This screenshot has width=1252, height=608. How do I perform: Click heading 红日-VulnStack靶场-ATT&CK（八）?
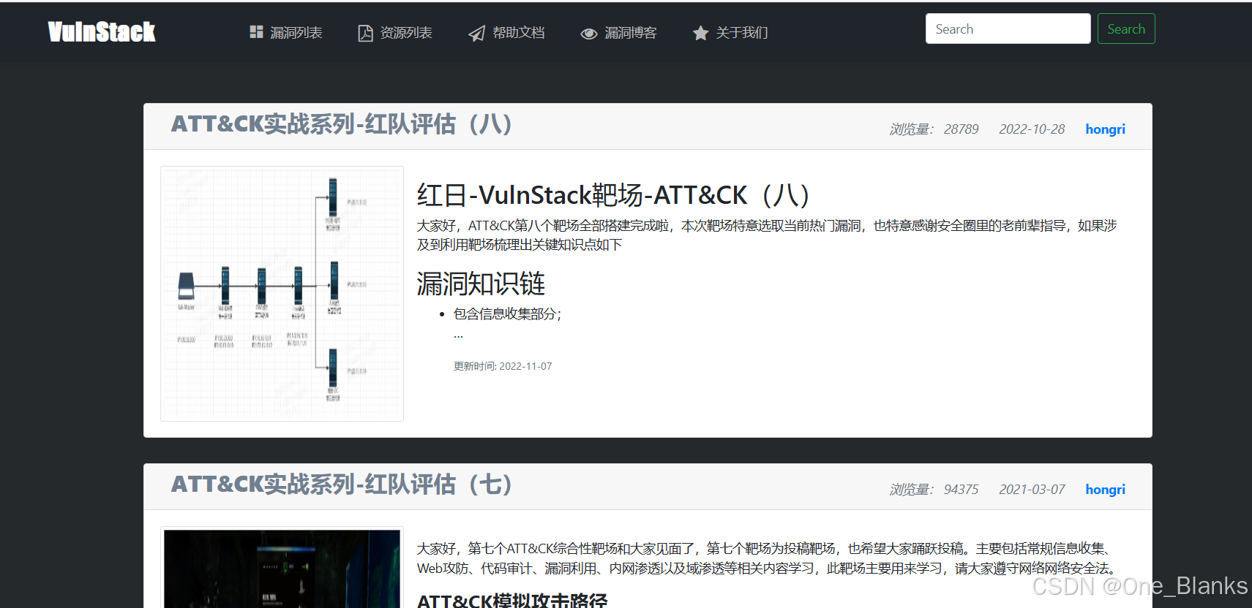point(613,195)
